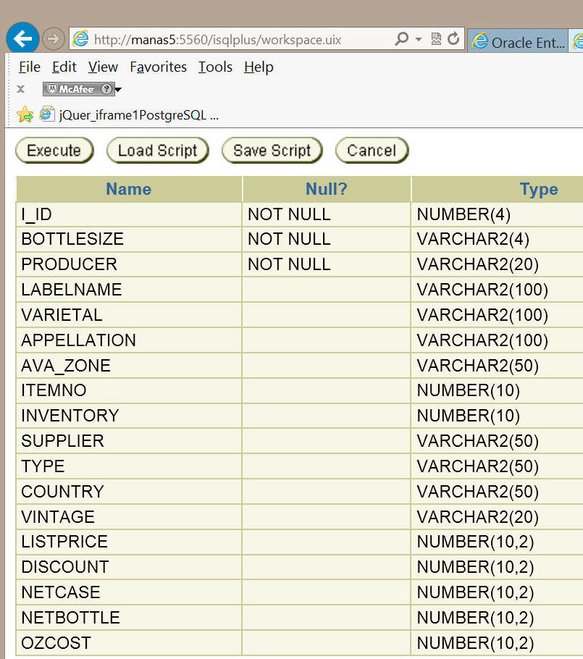Image resolution: width=583 pixels, height=659 pixels.
Task: Click NOT NULL in the BOTTLESIZE row
Action: pyautogui.click(x=289, y=239)
